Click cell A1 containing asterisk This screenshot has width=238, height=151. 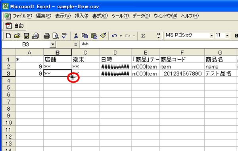[29, 59]
